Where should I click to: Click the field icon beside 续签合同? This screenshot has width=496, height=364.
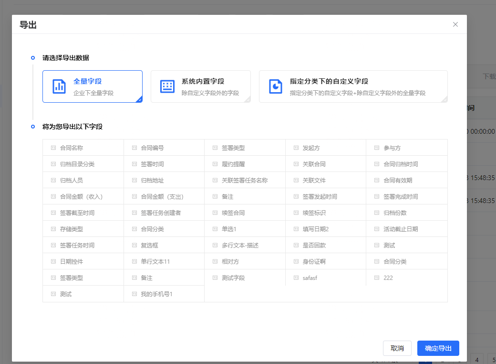coord(215,213)
